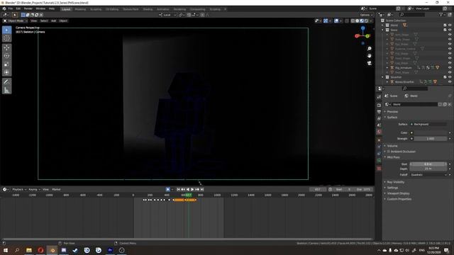Click the Blender logo menu icon

coord(4,9)
